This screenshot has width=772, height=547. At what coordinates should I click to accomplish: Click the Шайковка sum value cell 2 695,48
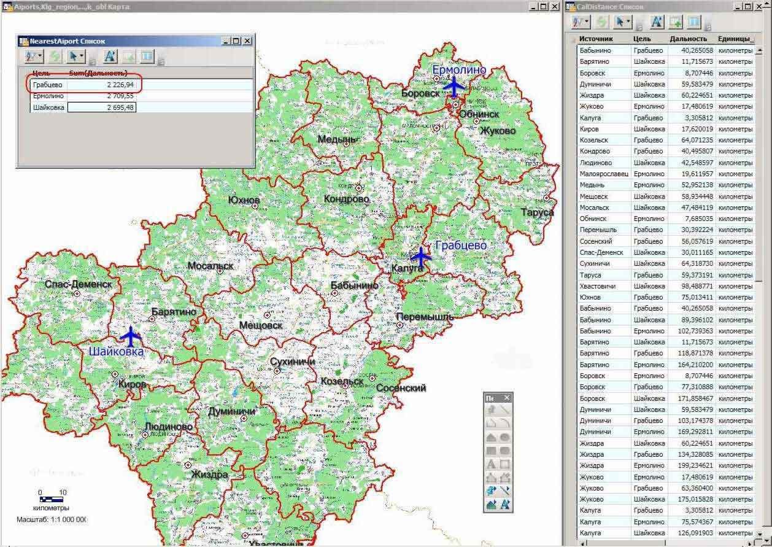[x=101, y=107]
